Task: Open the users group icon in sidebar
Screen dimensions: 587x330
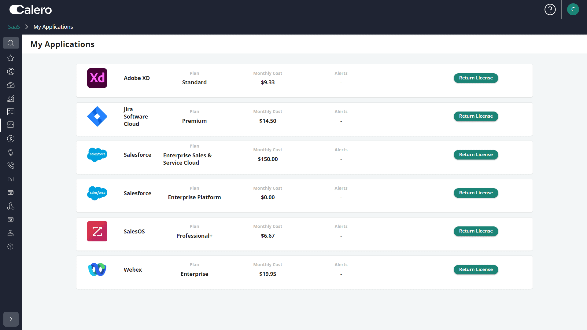Action: point(11,233)
